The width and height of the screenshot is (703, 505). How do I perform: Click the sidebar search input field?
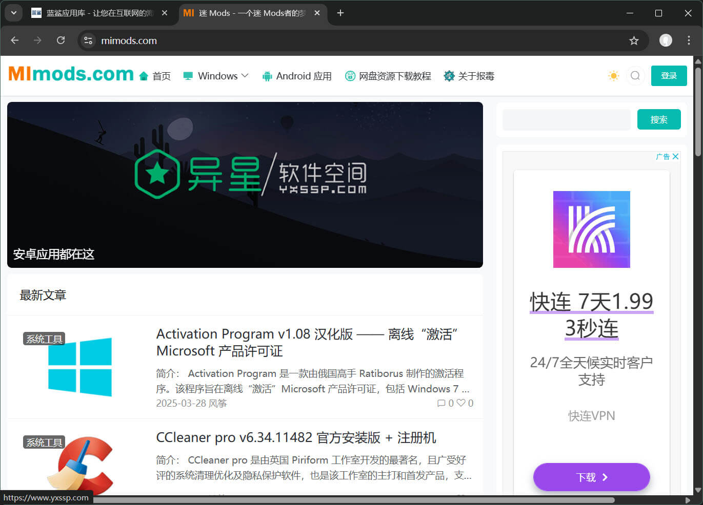566,120
